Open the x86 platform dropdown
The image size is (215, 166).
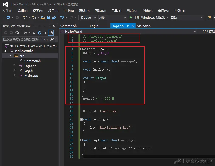point(112,18)
